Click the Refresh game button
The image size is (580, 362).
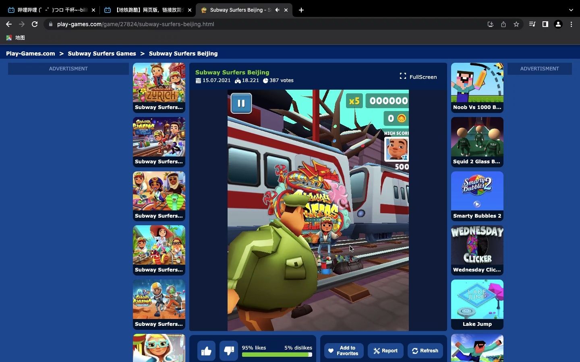coord(425,351)
